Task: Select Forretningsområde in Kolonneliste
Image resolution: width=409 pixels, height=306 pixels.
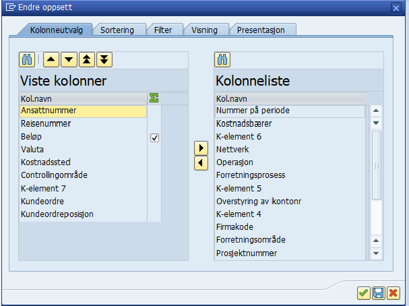Action: pyautogui.click(x=290, y=240)
